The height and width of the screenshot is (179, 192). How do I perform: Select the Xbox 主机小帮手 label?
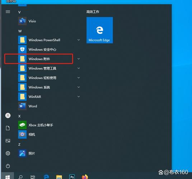click(x=41, y=125)
